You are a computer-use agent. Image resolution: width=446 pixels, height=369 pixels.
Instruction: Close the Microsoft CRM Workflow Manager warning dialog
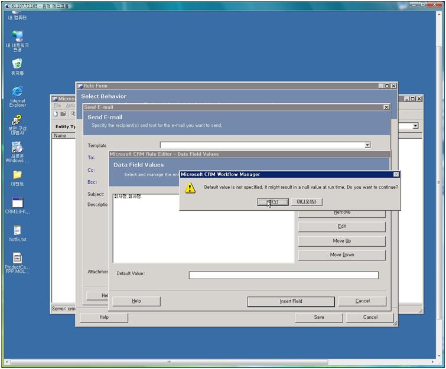396,174
